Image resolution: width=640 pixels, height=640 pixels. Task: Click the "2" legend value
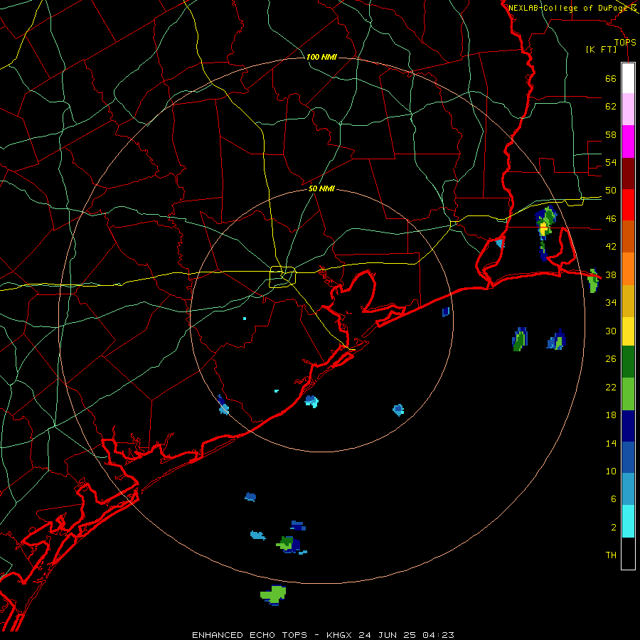pos(614,528)
